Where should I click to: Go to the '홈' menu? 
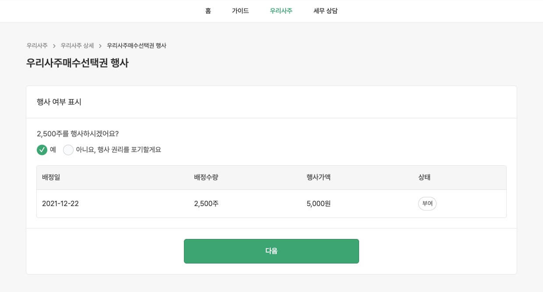click(x=208, y=11)
